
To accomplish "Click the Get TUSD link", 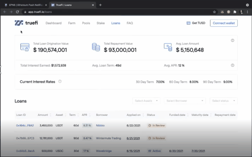I will pyautogui.click(x=196, y=23).
